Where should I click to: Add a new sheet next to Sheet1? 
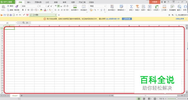(21, 96)
